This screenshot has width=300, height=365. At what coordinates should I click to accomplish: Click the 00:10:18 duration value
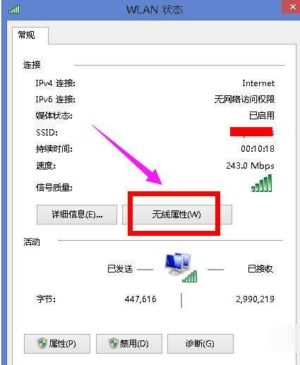[x=258, y=149]
